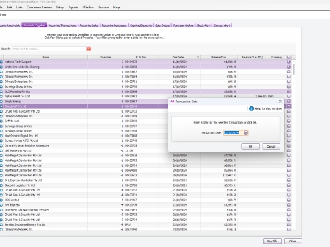
Task: Open the DHL Express row arrow
Action: pos(1,180)
